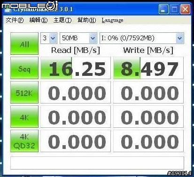The width and height of the screenshot is (194, 177).
Task: Select the 512K read result 0.000
Action: (76, 92)
